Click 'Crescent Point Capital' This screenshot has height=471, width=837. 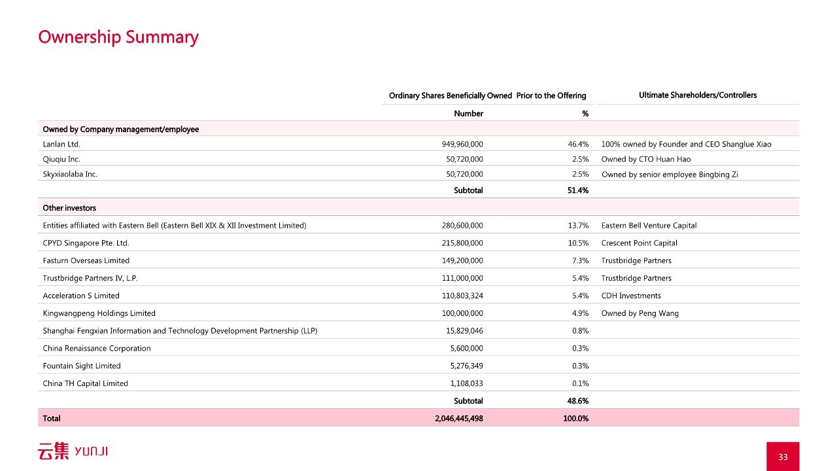639,243
